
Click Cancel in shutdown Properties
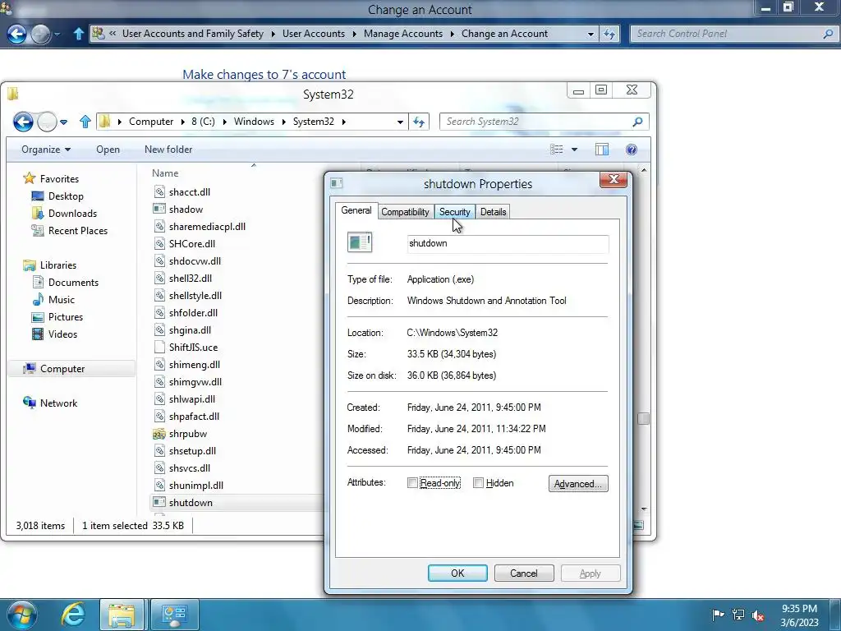pos(524,573)
